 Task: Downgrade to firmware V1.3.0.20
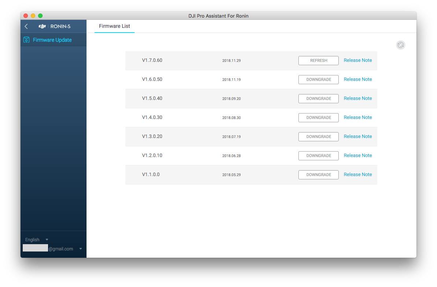click(x=319, y=137)
